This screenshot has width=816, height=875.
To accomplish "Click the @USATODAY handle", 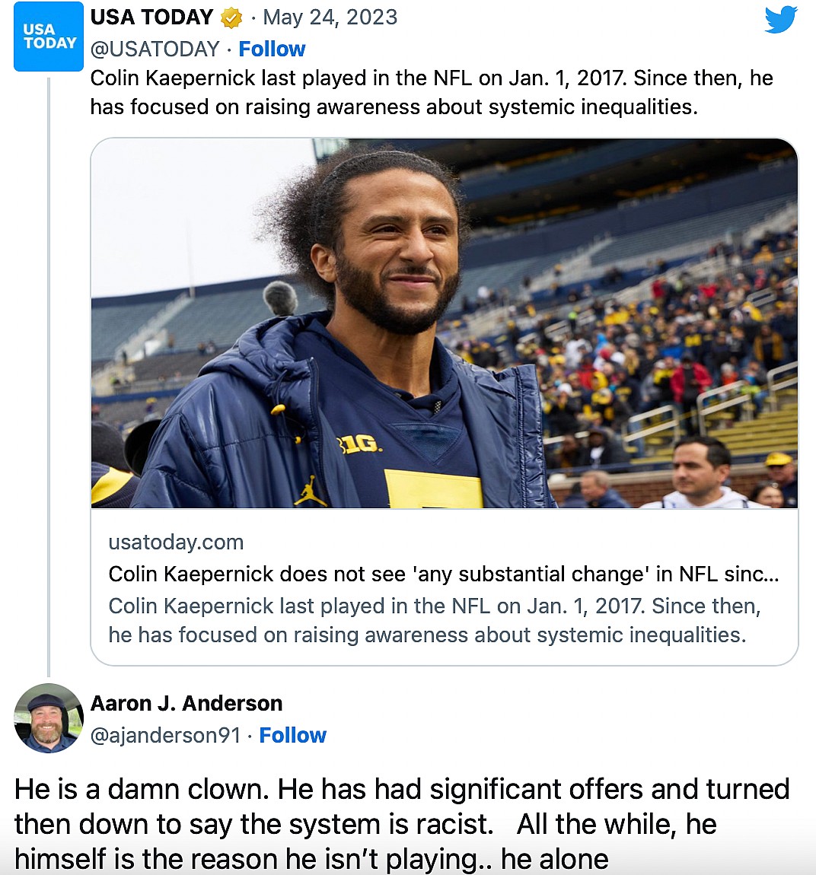I will pos(155,49).
